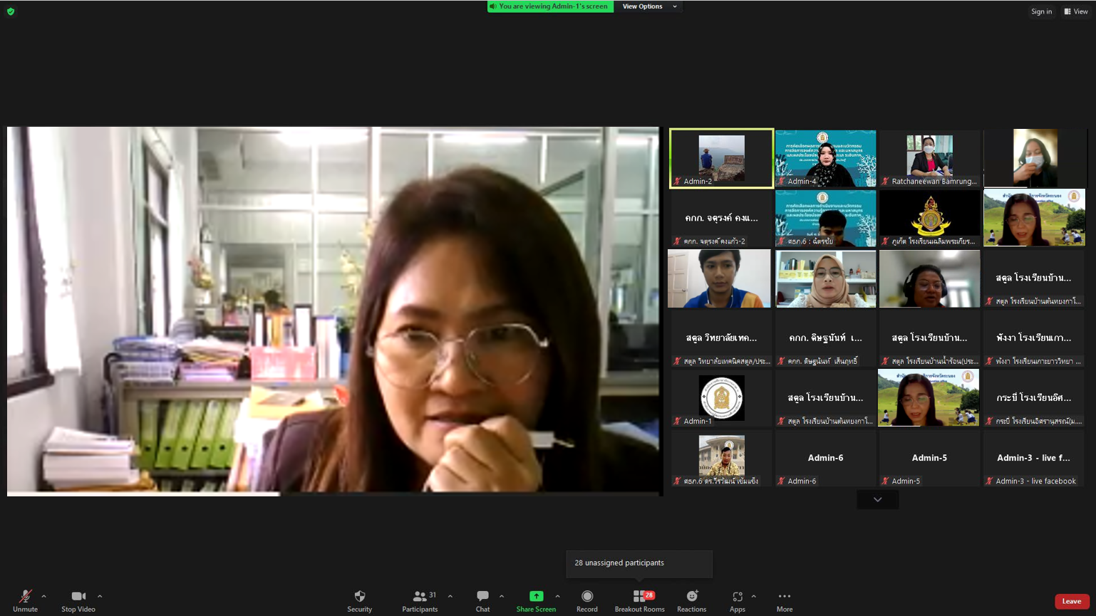
Task: Start recording with the Record icon
Action: coord(587,596)
